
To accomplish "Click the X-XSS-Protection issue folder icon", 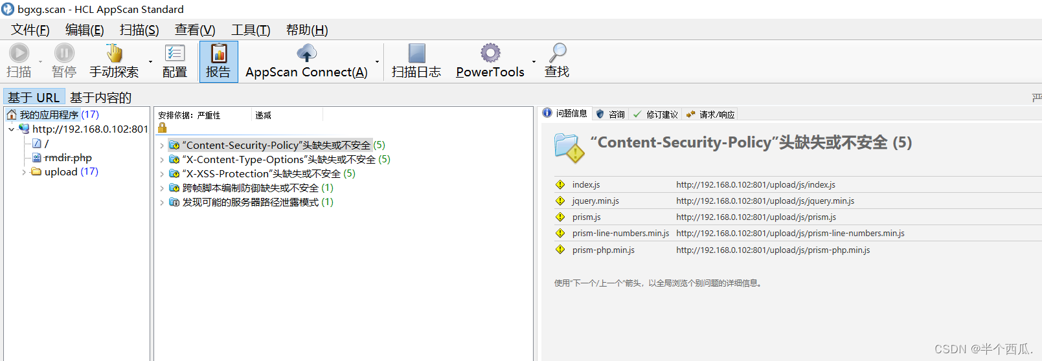I will [x=174, y=173].
